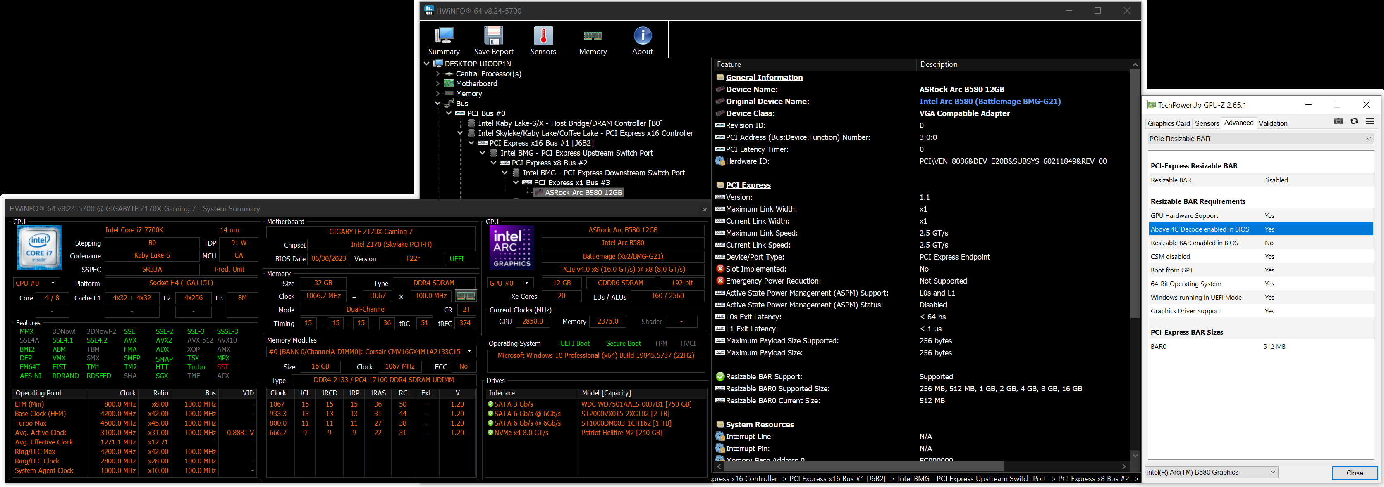This screenshot has height=487, width=1384.
Task: Click the red X icon beside Slot Implemented
Action: click(720, 269)
